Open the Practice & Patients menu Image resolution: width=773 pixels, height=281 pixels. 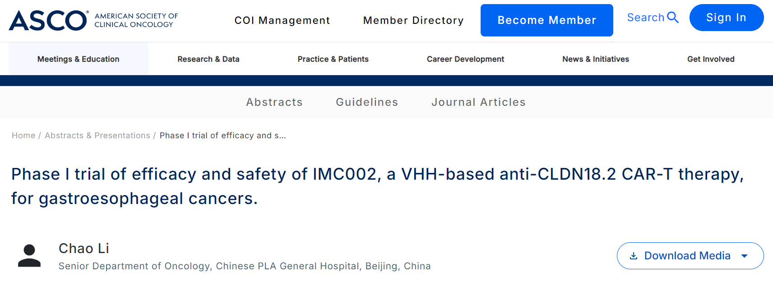(x=333, y=59)
